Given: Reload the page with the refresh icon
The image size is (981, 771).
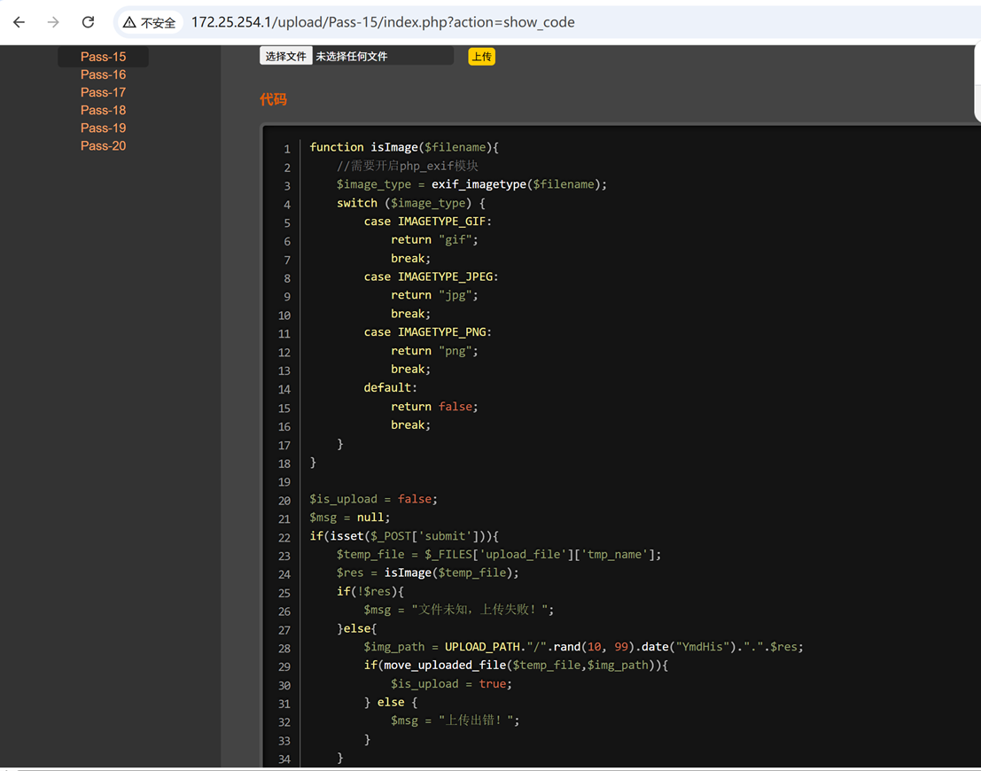Looking at the screenshot, I should pyautogui.click(x=89, y=22).
